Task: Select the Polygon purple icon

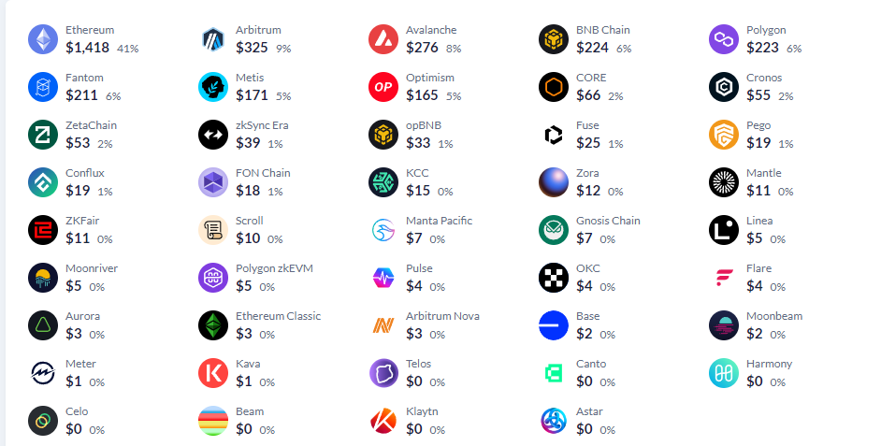Action: pos(724,39)
